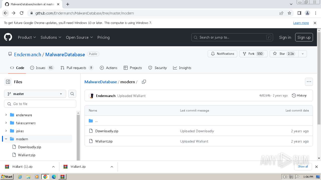Open Downloadly.zip in file list
321x180 pixels.
(107, 131)
